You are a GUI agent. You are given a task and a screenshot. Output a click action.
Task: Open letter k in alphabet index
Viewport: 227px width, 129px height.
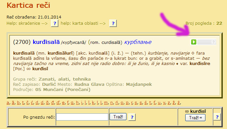93,103
